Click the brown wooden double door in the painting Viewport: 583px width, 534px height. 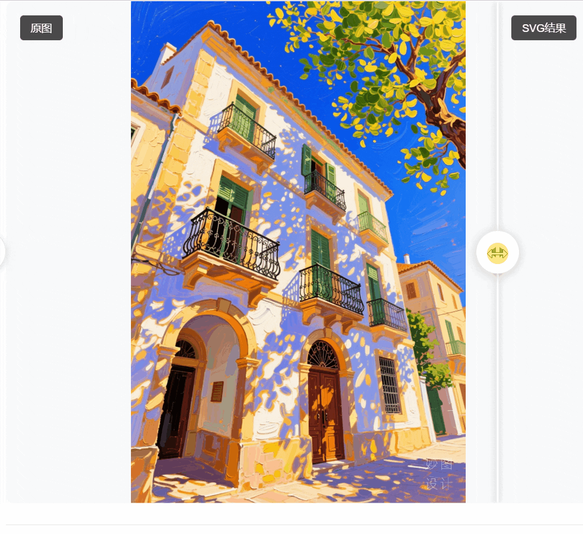point(326,416)
